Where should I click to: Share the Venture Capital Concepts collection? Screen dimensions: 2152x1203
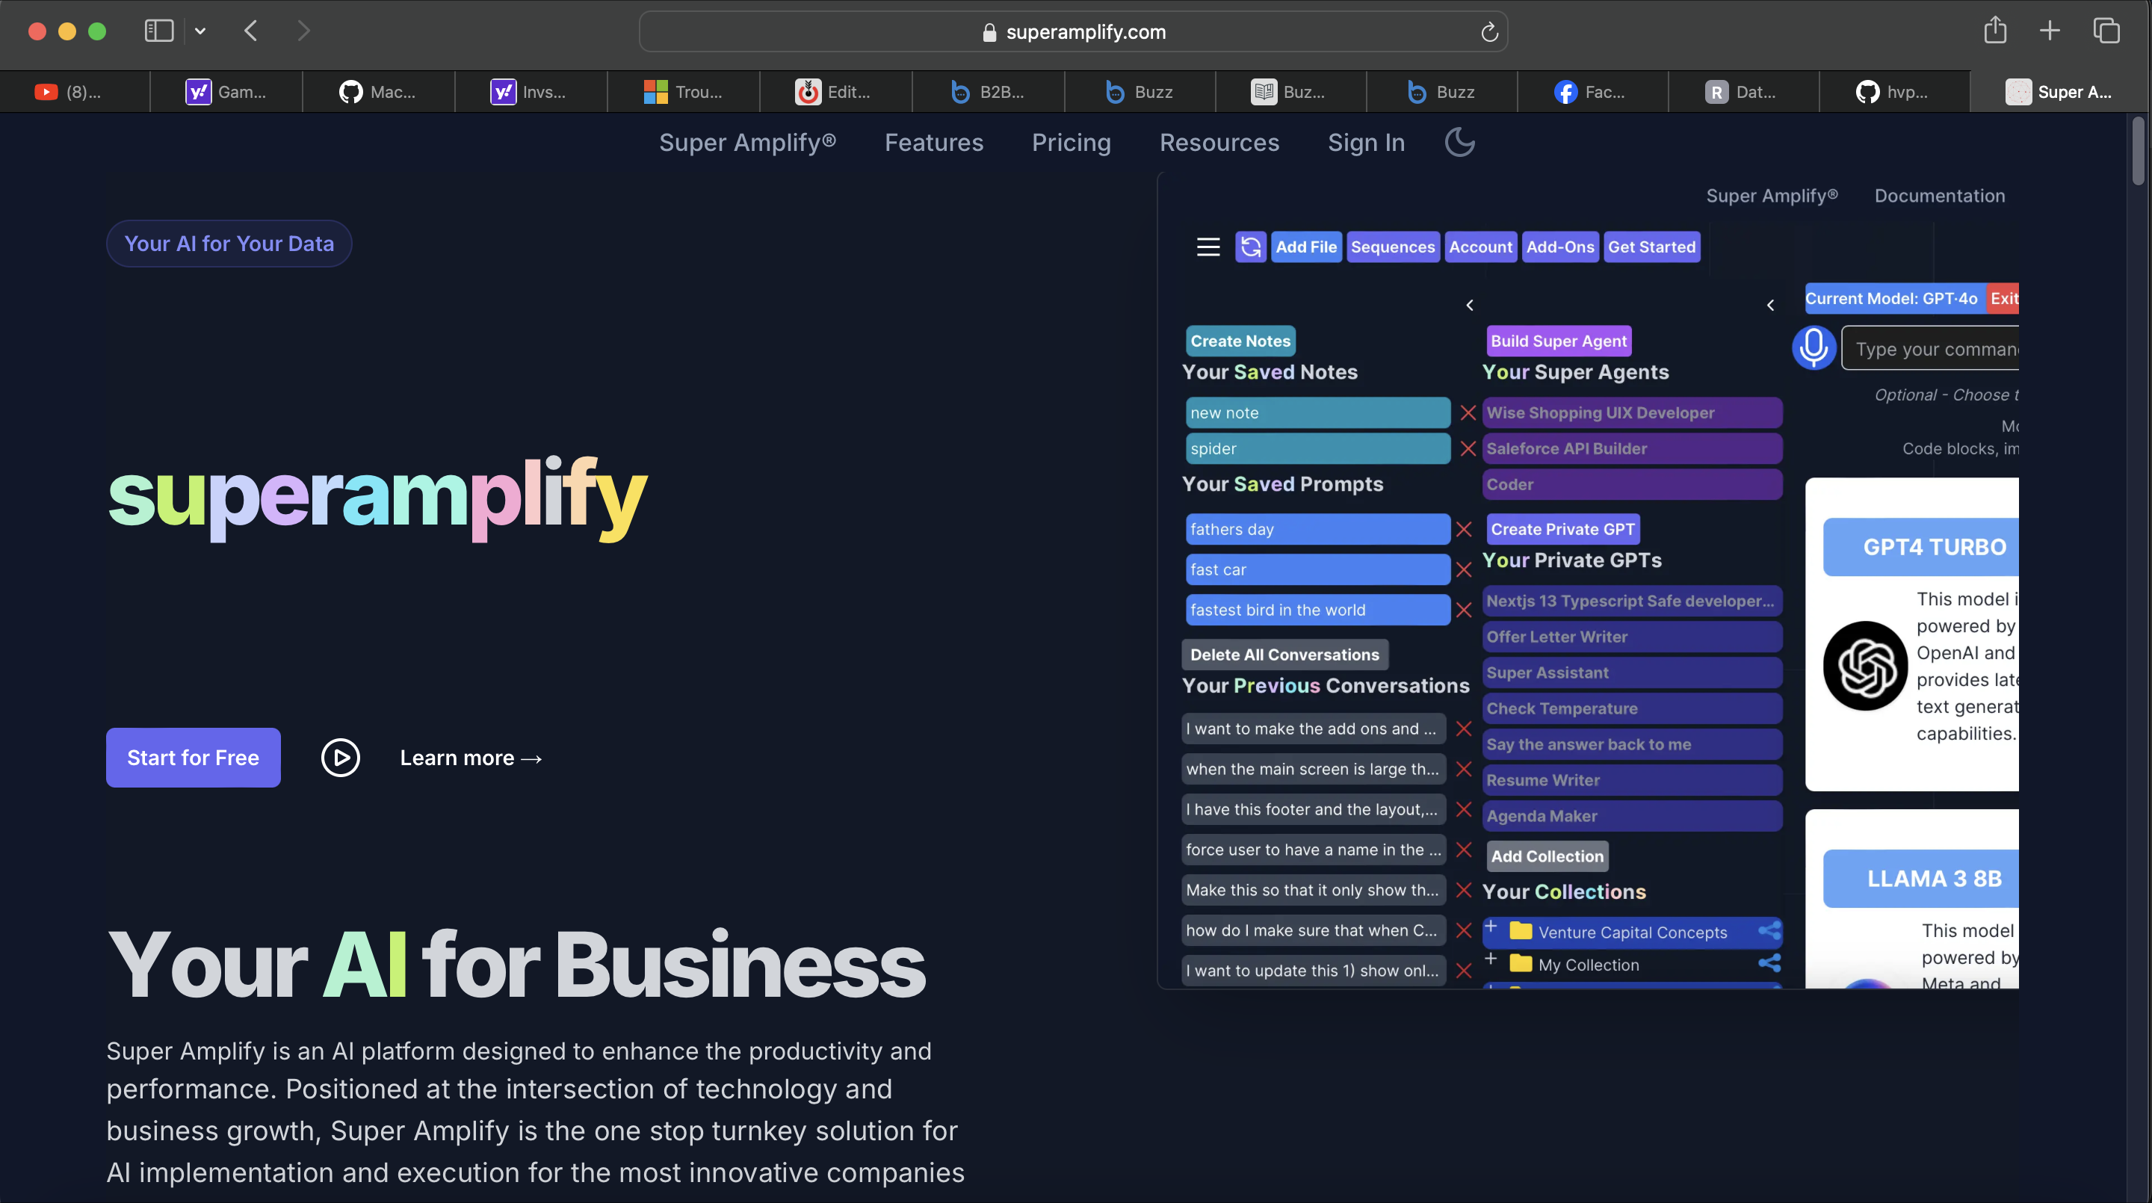click(1769, 931)
